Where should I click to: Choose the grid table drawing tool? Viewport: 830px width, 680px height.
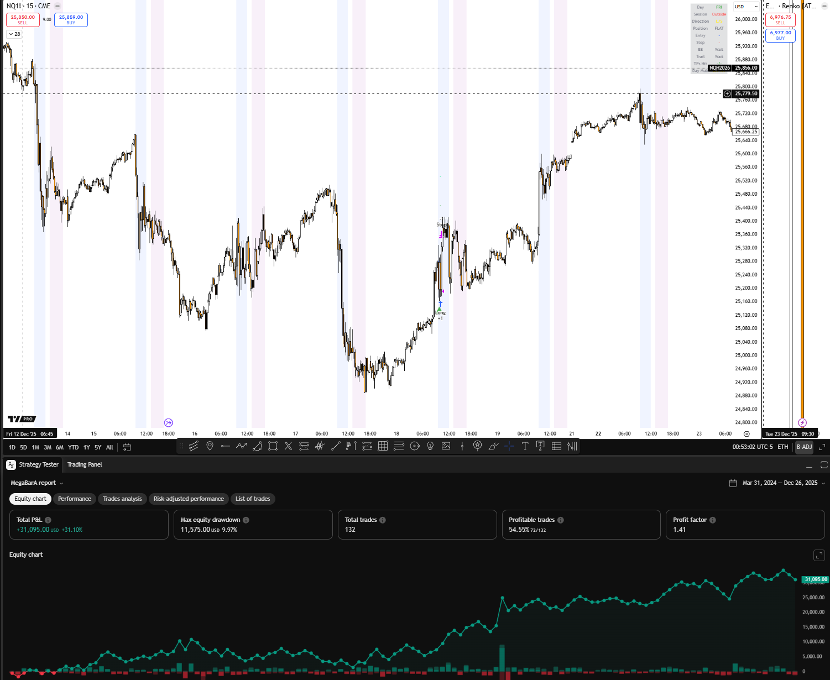(x=383, y=446)
